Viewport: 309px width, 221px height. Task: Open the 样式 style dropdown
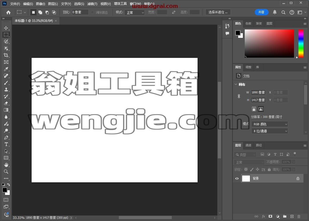(x=135, y=12)
